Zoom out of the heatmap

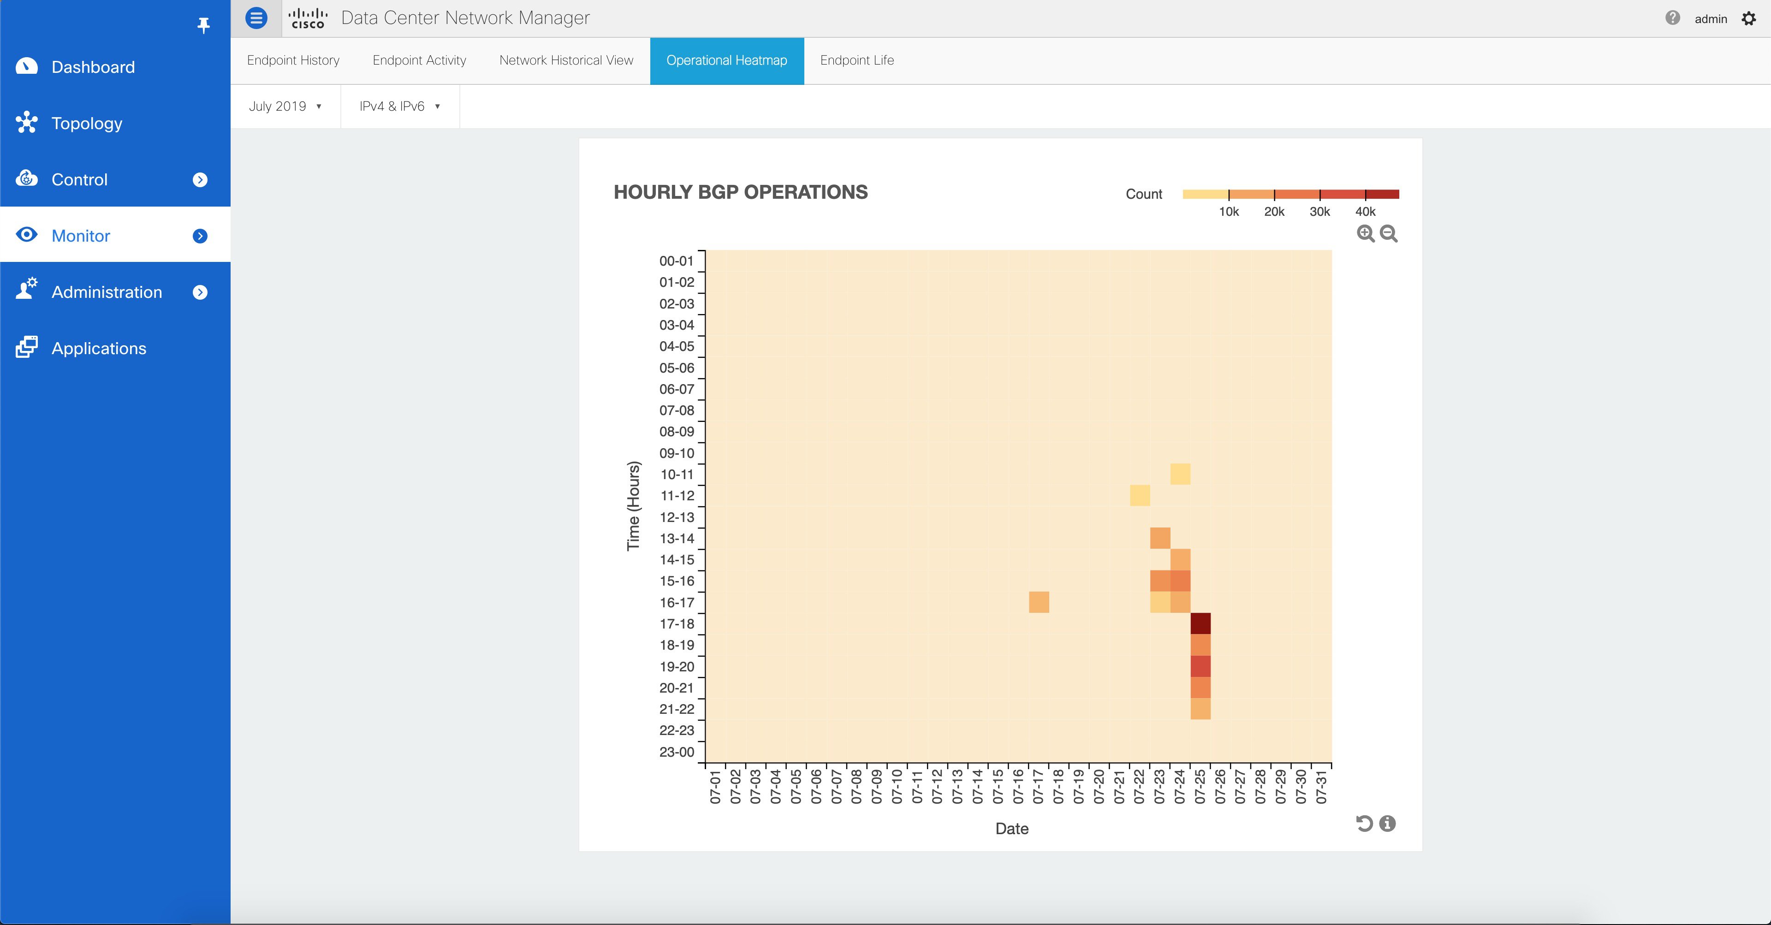1389,234
